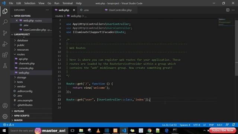Viewport: 238px width, 134px height.
Task: Open the Run and Debug view
Action: coord(5,44)
